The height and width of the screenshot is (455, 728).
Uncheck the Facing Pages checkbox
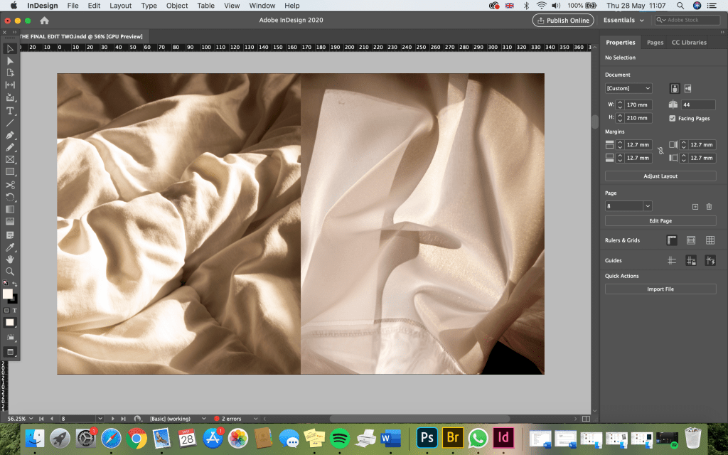pos(673,118)
